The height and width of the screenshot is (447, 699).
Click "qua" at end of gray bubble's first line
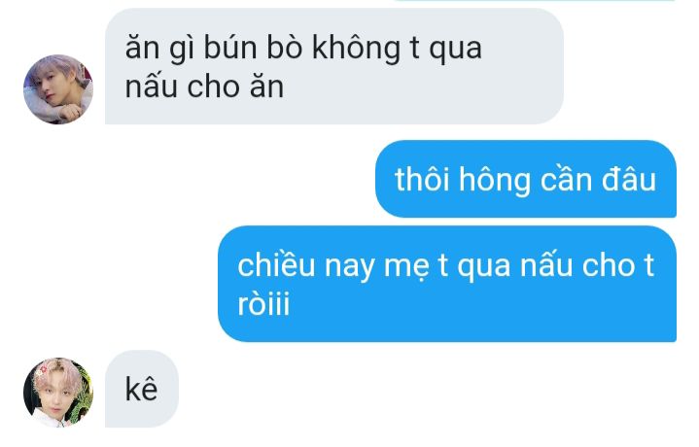(455, 50)
